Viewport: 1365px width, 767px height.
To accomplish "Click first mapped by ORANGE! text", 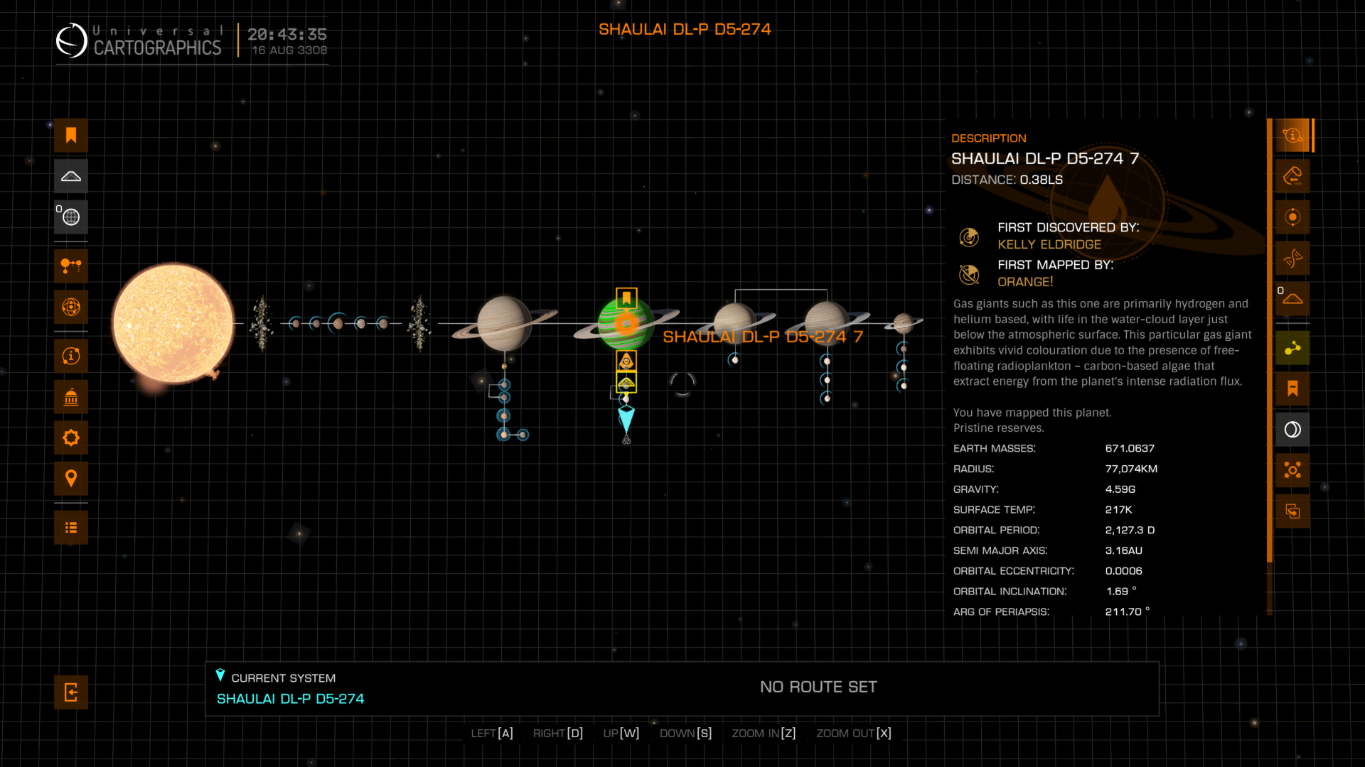I will point(1025,282).
